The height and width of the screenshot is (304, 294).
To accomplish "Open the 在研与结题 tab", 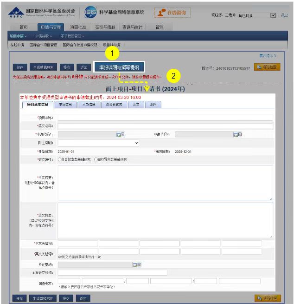I will coord(105,27).
